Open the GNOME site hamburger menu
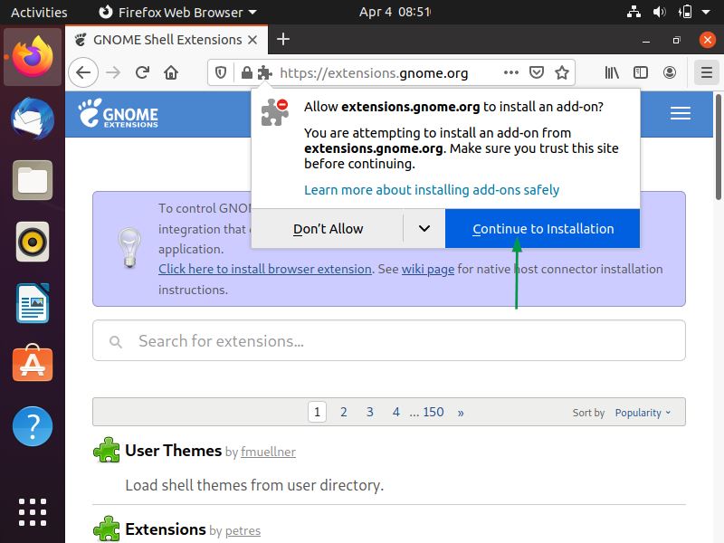This screenshot has height=543, width=724. (x=681, y=113)
